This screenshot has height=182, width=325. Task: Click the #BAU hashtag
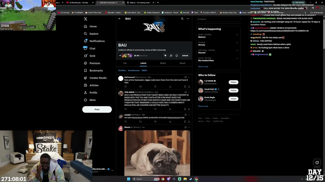[144, 71]
